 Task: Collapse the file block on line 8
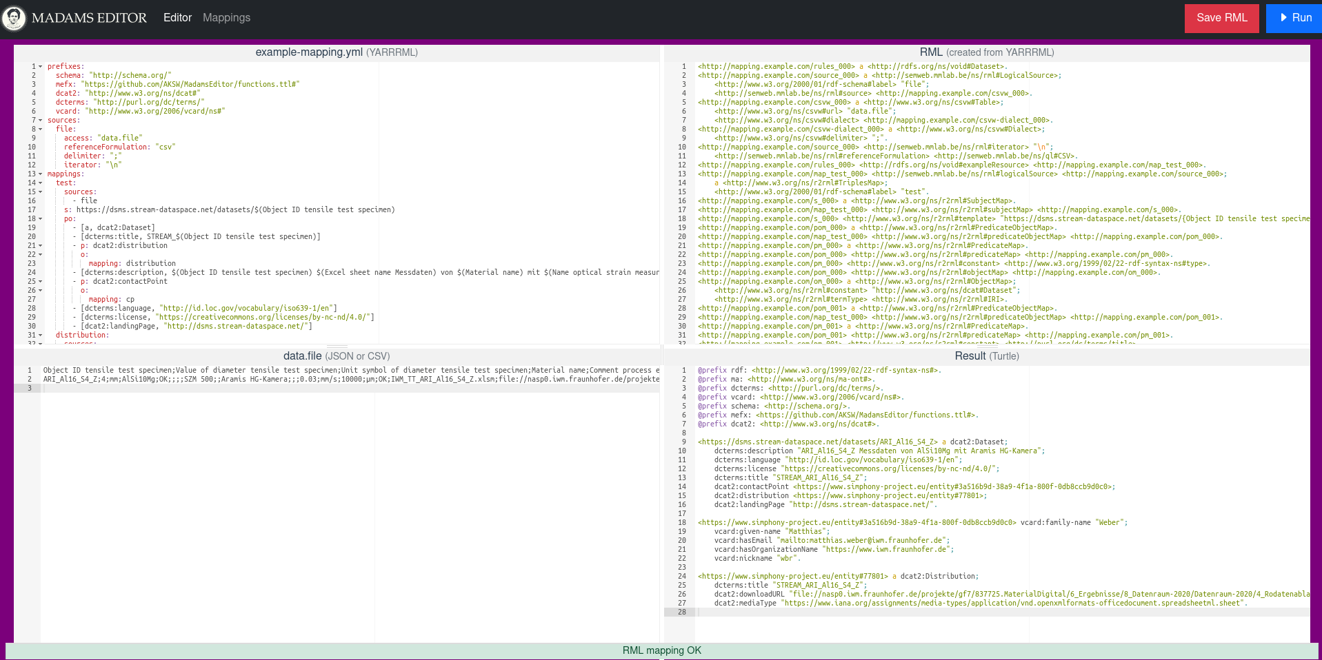pyautogui.click(x=40, y=130)
